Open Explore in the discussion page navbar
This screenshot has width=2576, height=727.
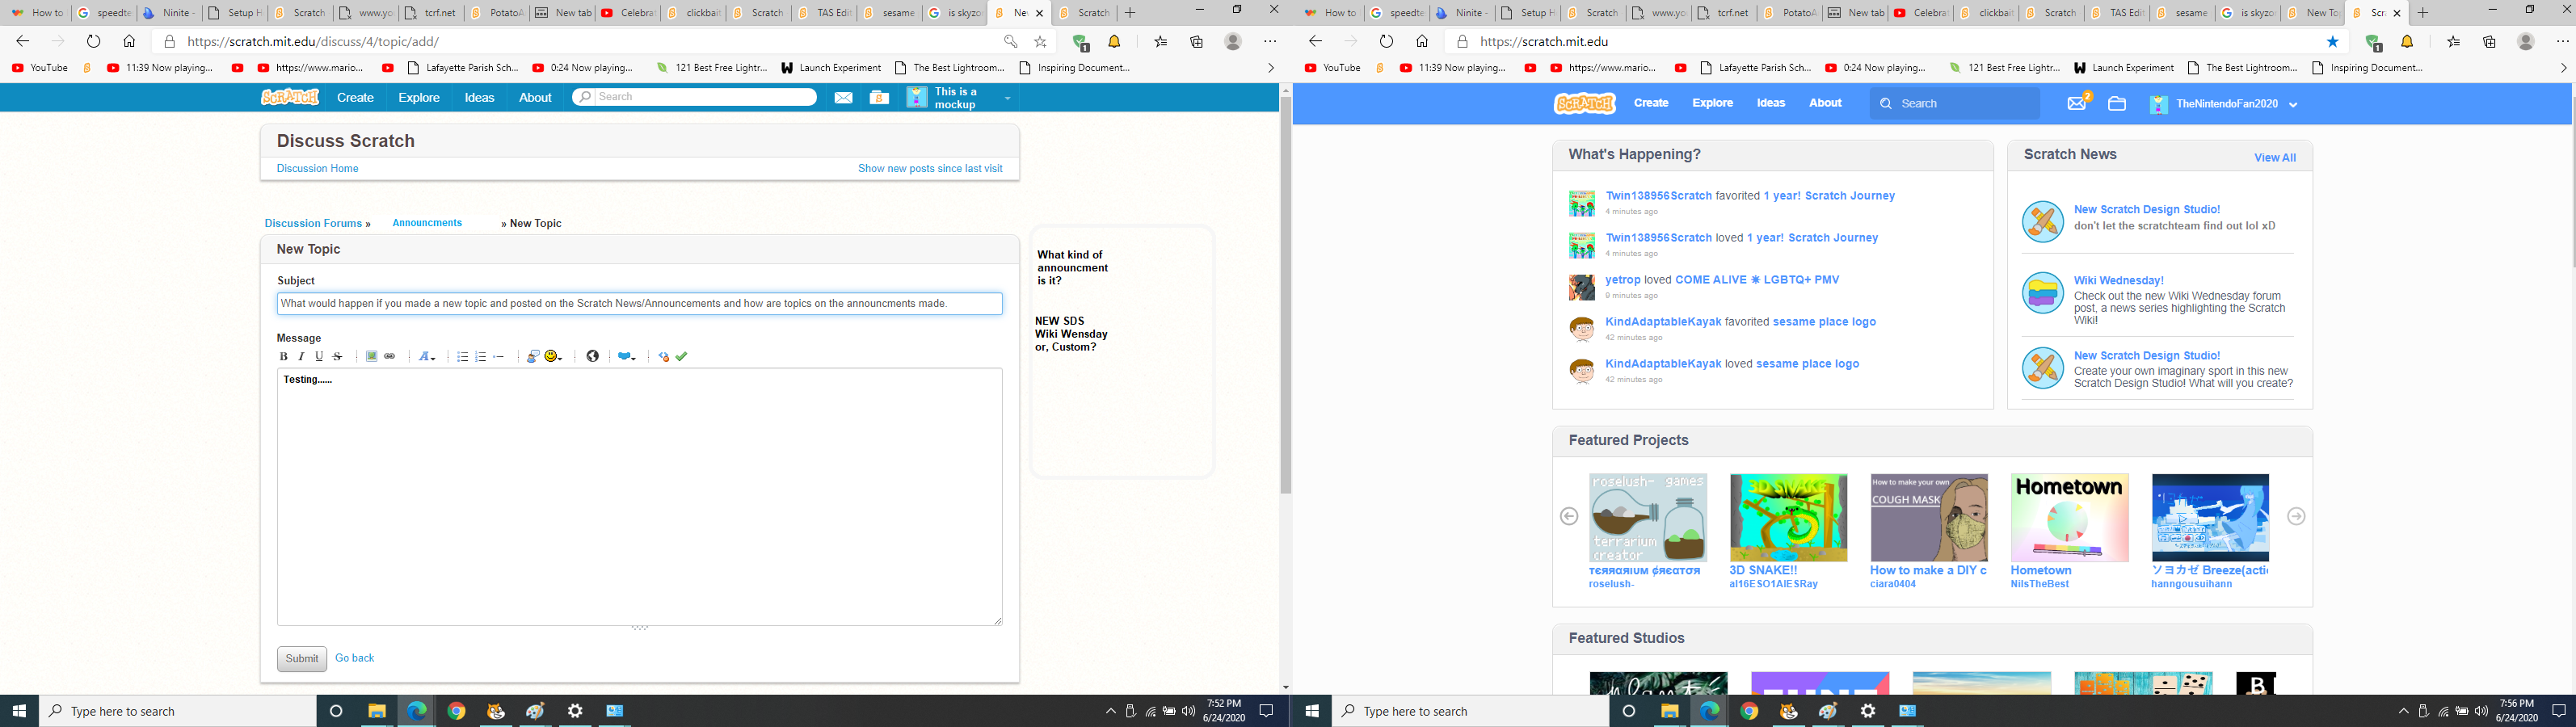(419, 98)
